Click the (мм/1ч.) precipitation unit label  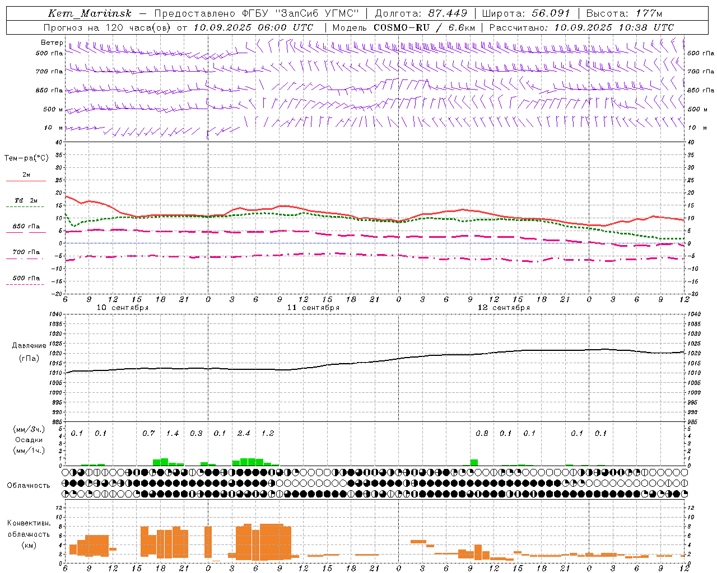[x=29, y=450]
